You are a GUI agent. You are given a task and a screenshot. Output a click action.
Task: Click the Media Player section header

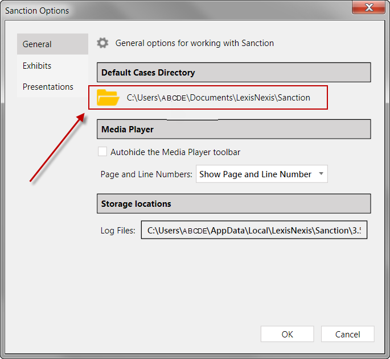click(234, 130)
